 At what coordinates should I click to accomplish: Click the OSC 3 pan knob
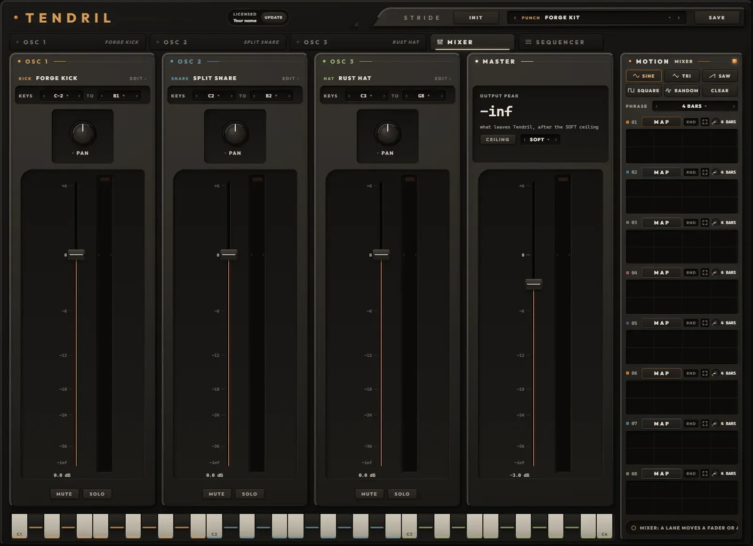(x=388, y=133)
